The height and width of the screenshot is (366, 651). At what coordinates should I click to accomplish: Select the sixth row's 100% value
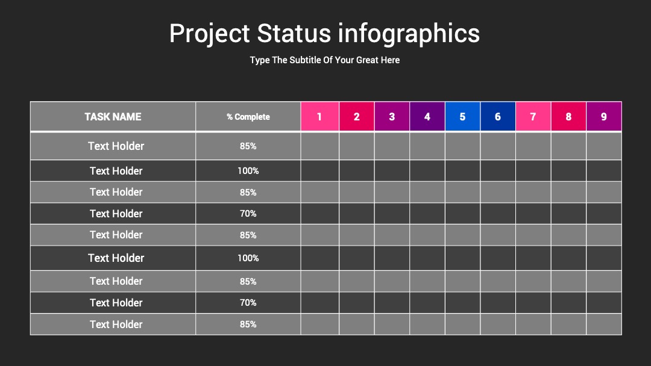[248, 258]
